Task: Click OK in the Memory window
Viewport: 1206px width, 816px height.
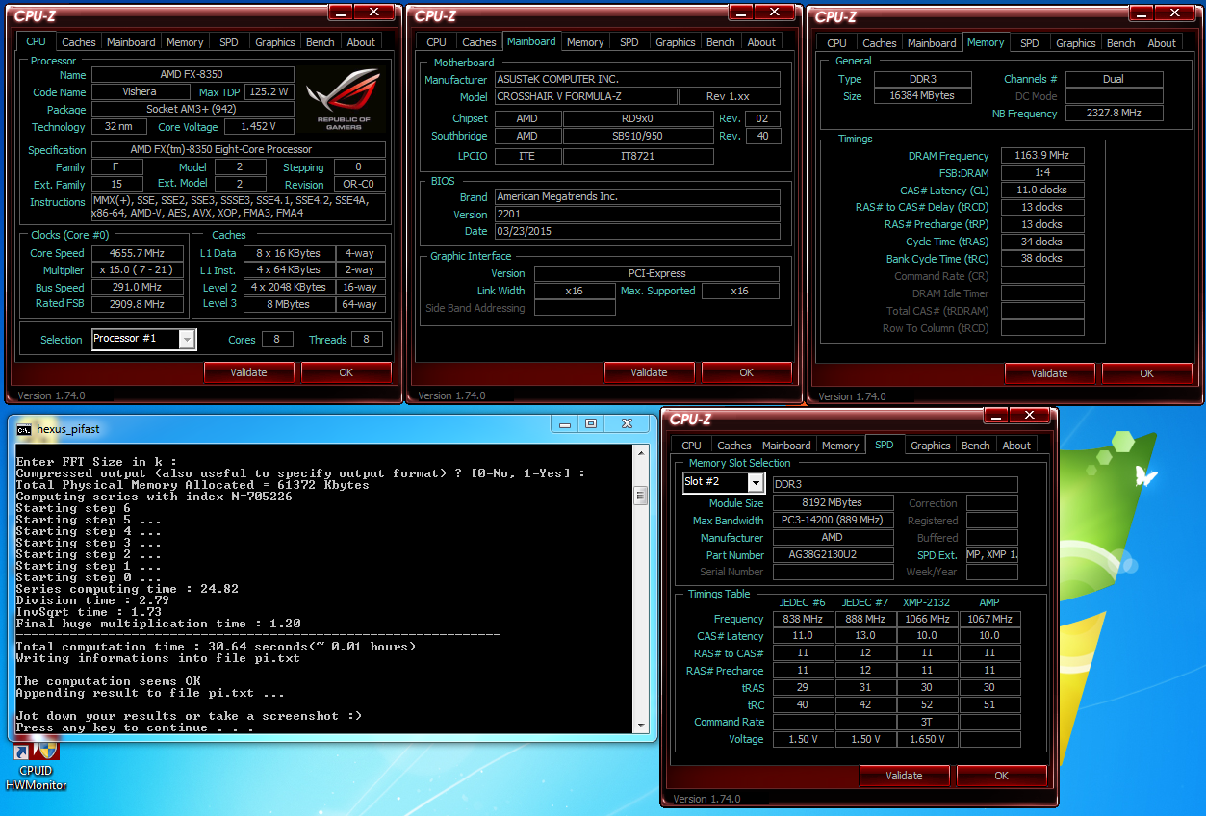Action: [1147, 373]
